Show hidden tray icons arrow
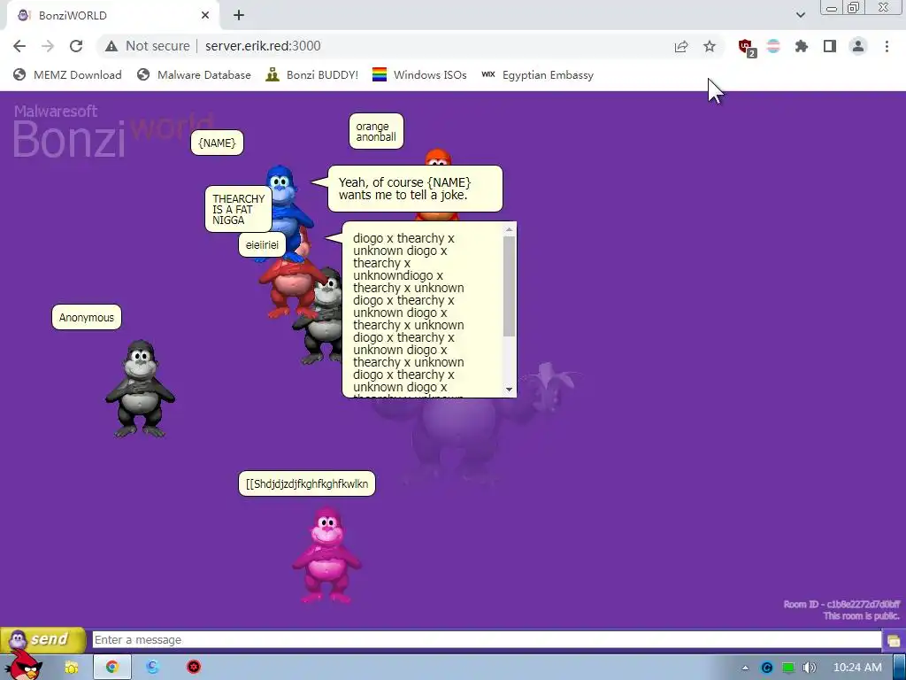This screenshot has height=680, width=906. click(745, 668)
